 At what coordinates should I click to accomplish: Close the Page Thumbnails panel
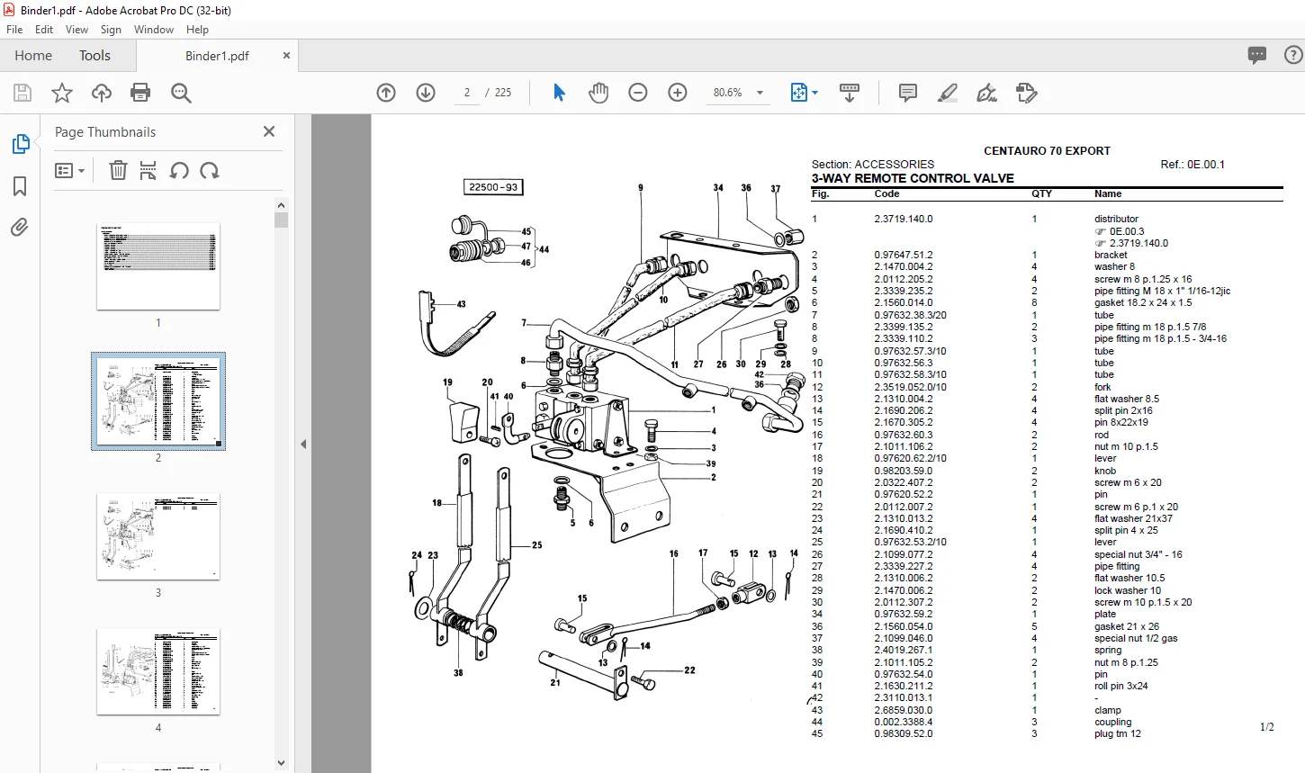point(268,131)
